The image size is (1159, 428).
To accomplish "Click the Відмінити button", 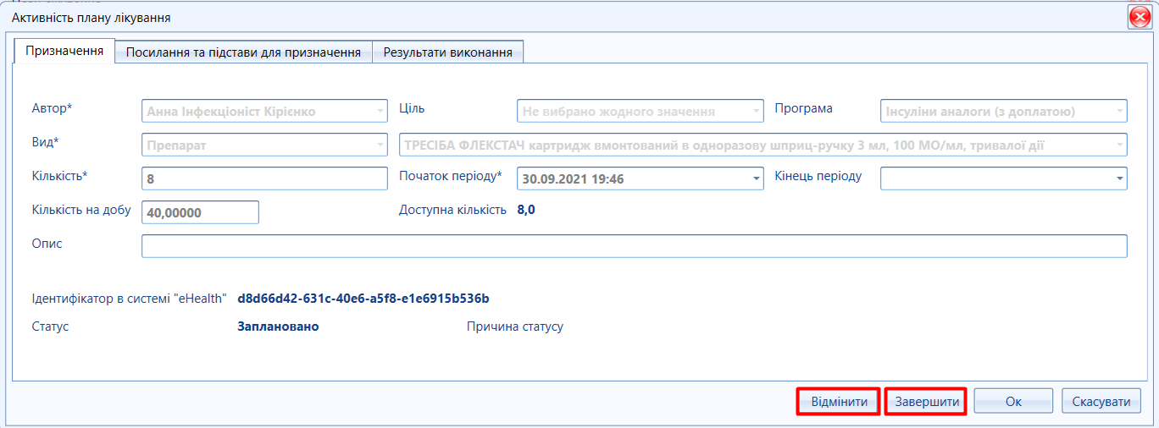I will point(839,402).
